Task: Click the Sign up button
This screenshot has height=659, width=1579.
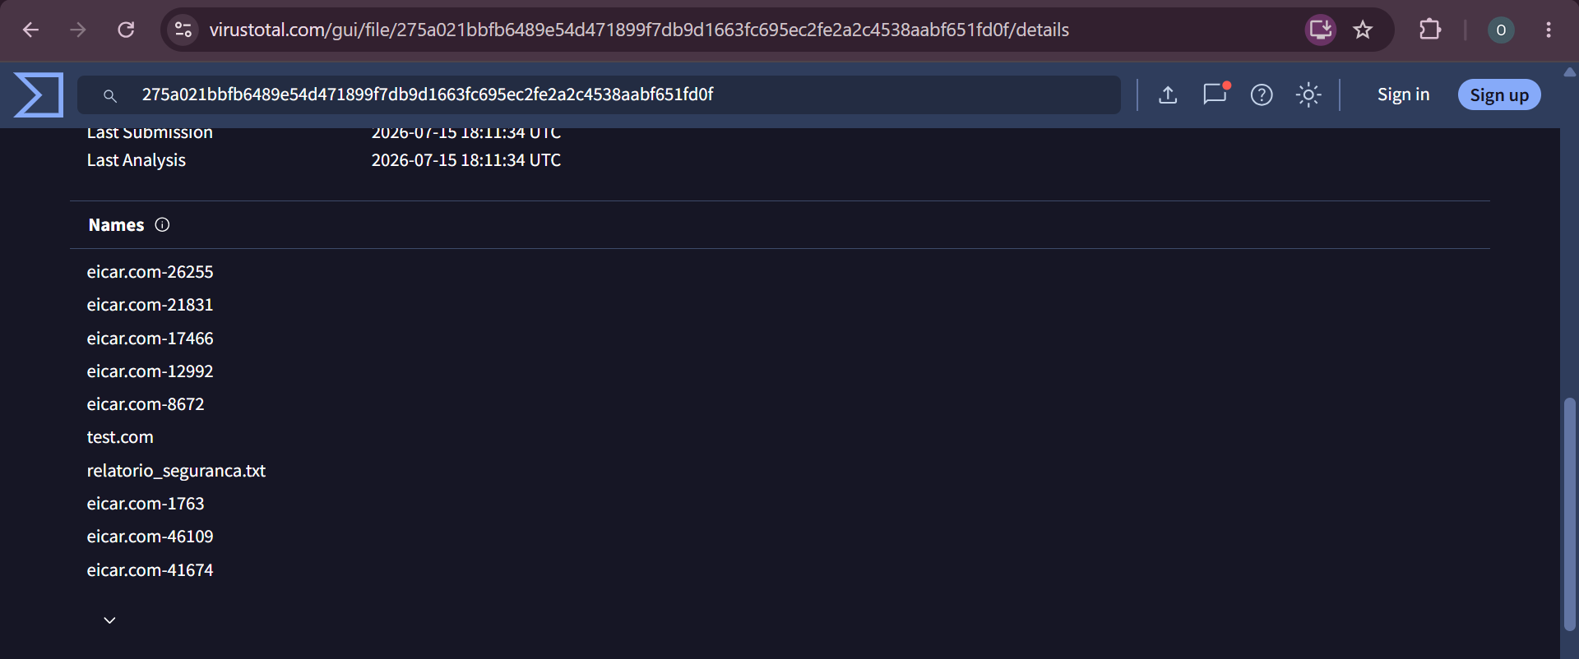Action: pos(1499,94)
